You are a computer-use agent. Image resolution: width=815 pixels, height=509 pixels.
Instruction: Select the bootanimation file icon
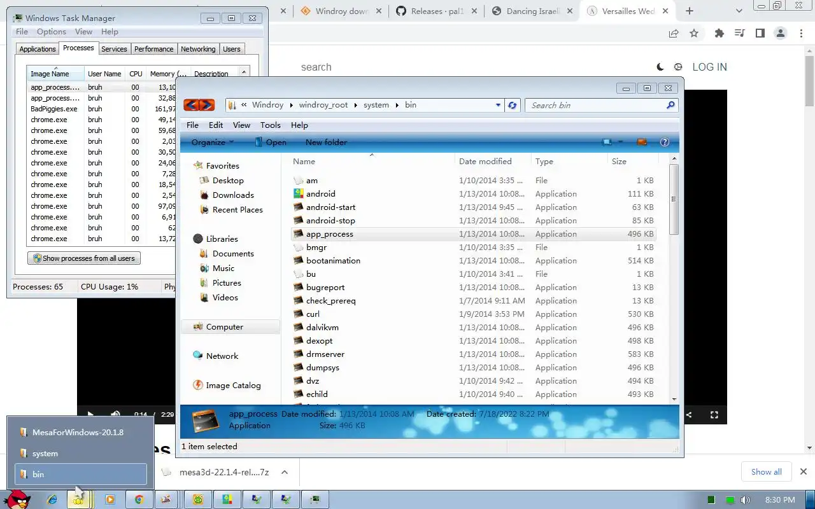(298, 260)
